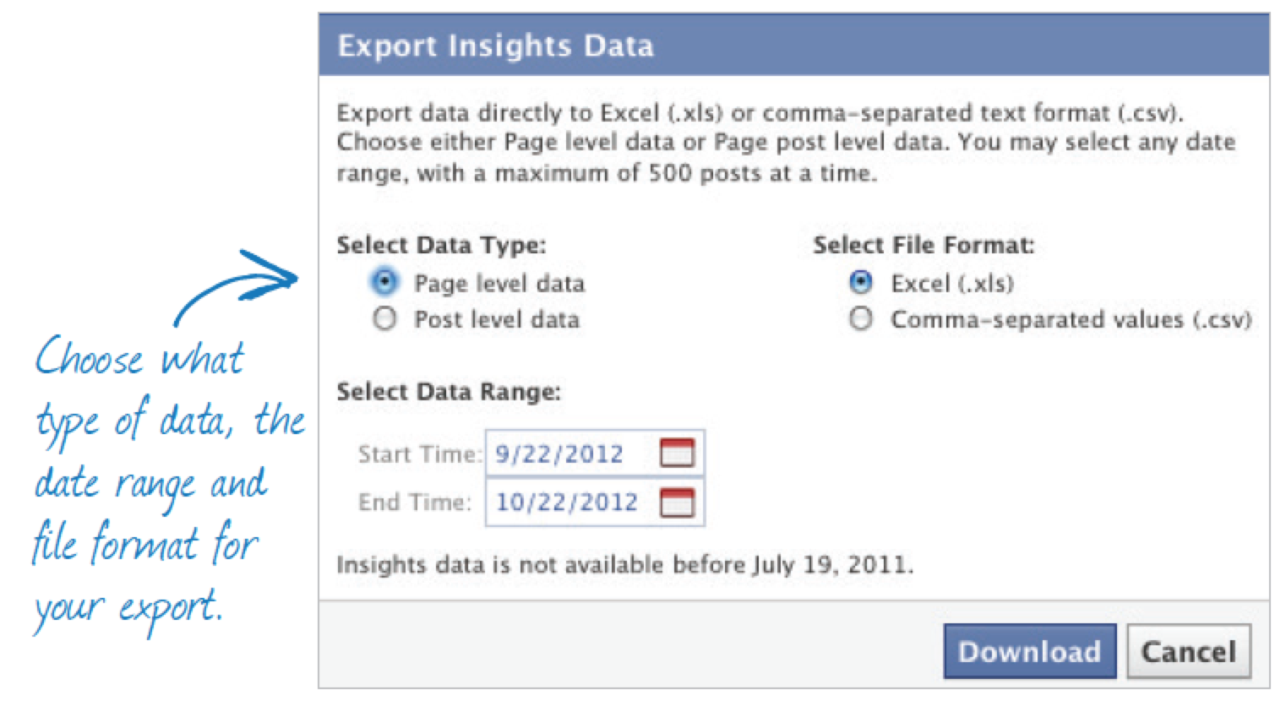Screen dimensions: 1286x706
Task: Pick the Comma-separated values radio button
Action: 860,319
